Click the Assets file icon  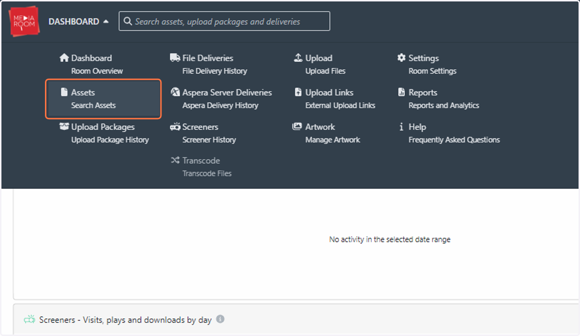(64, 92)
